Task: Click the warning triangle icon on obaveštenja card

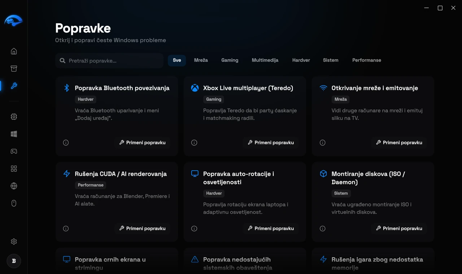Action: click(195, 259)
